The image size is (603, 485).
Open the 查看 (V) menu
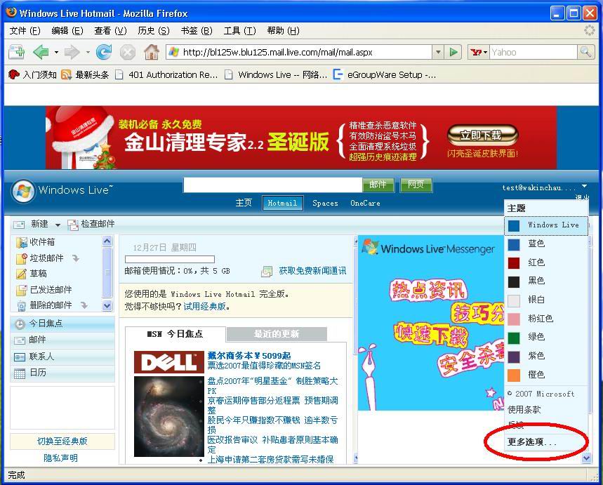(x=110, y=31)
